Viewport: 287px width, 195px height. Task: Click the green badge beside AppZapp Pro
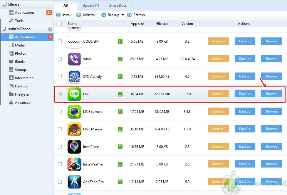click(120, 182)
